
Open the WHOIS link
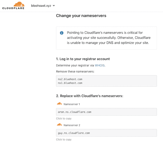100,65
